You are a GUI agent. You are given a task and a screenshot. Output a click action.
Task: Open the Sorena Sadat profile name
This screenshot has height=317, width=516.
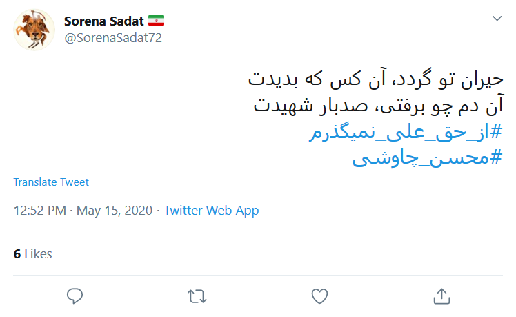click(x=103, y=21)
